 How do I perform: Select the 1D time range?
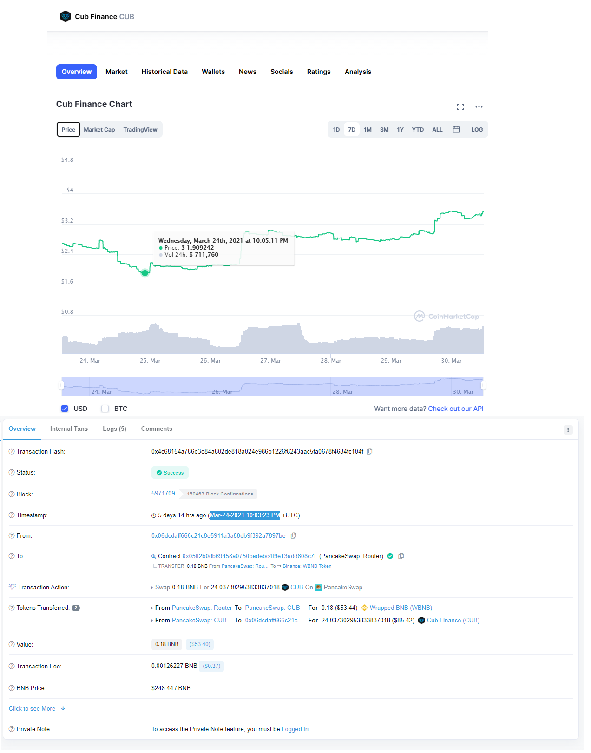tap(336, 129)
